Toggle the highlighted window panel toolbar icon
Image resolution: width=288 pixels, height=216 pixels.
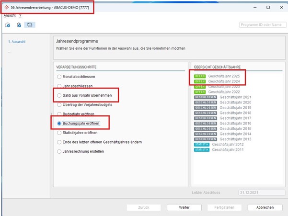(x=30, y=25)
